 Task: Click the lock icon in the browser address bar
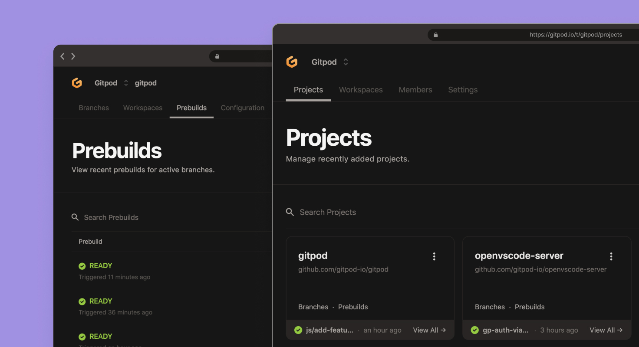pyautogui.click(x=435, y=34)
